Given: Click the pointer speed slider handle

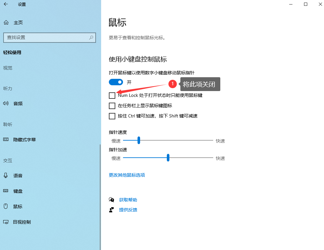Looking at the screenshot, I should pos(139,140).
